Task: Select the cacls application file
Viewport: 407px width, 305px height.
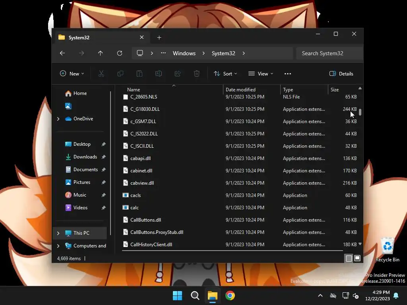Action: [240, 195]
